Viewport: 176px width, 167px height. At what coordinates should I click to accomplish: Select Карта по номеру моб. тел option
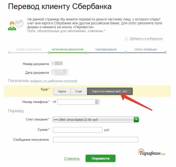point(110,91)
